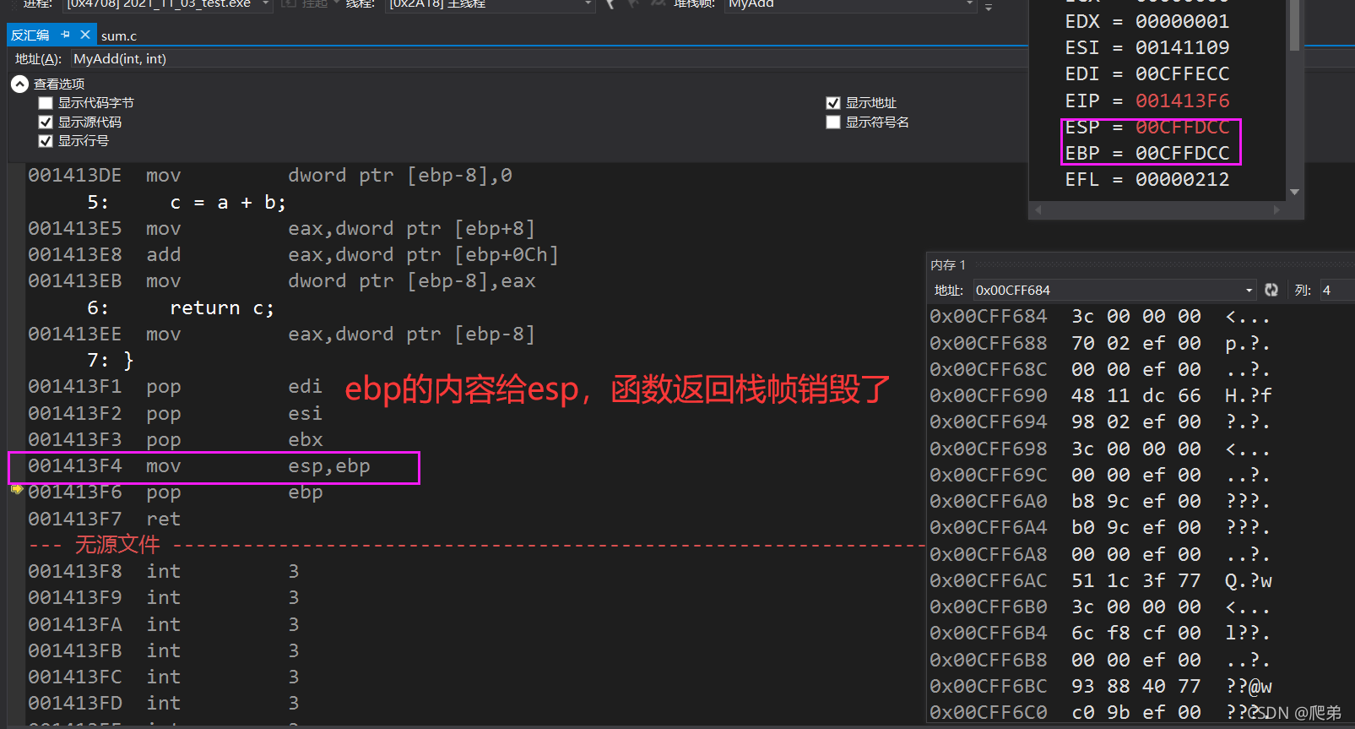This screenshot has width=1355, height=729.
Task: Select instruction 001413EE mov eax,[ebp-8]
Action: [282, 335]
